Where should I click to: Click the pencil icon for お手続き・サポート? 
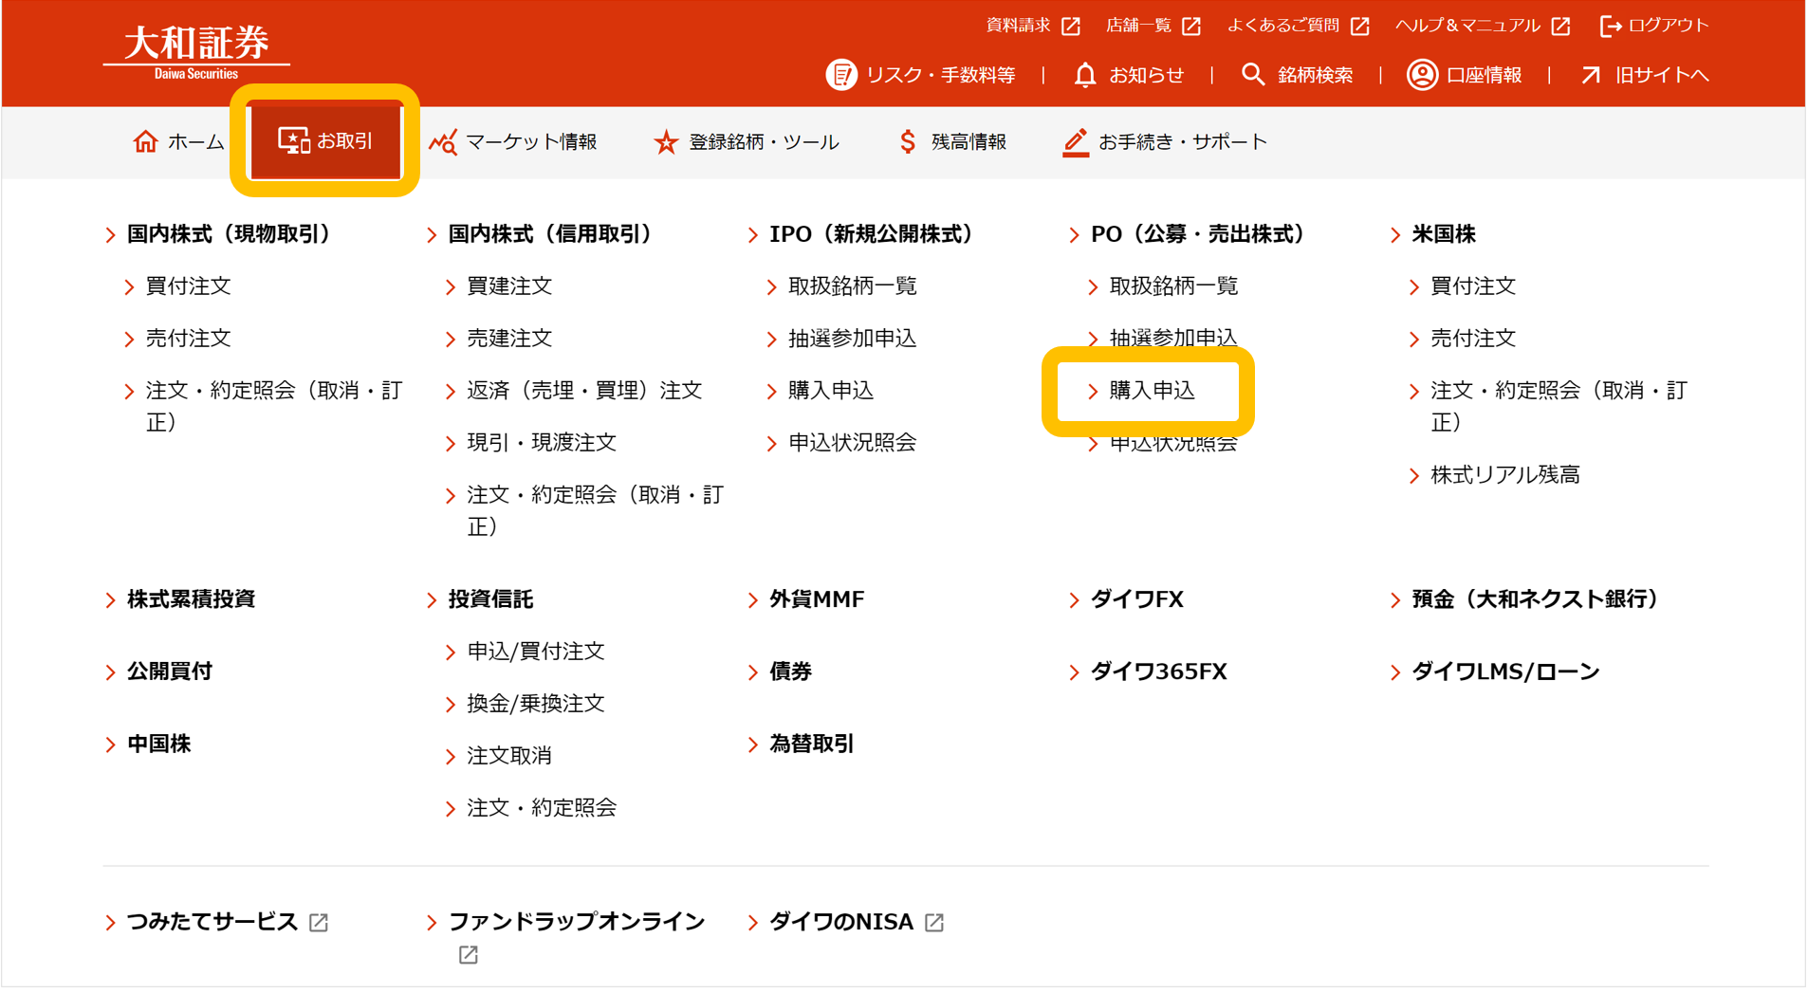pos(1075,142)
